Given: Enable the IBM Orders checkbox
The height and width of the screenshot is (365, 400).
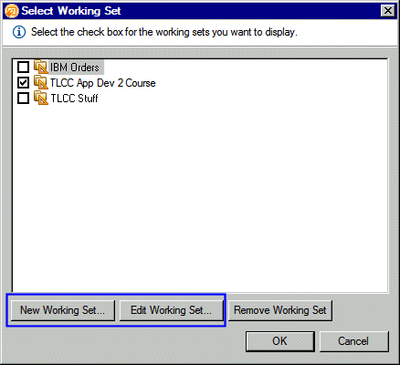Looking at the screenshot, I should coord(23,67).
